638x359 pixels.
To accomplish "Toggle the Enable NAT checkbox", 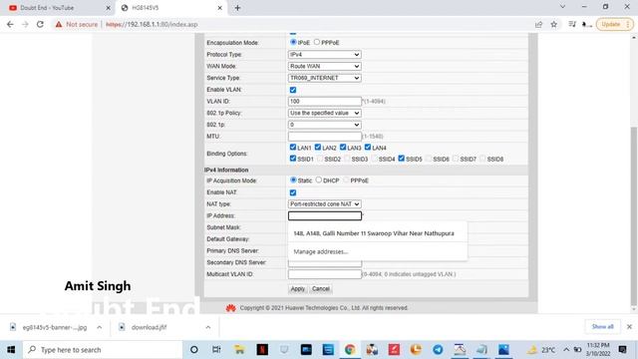I will [293, 192].
